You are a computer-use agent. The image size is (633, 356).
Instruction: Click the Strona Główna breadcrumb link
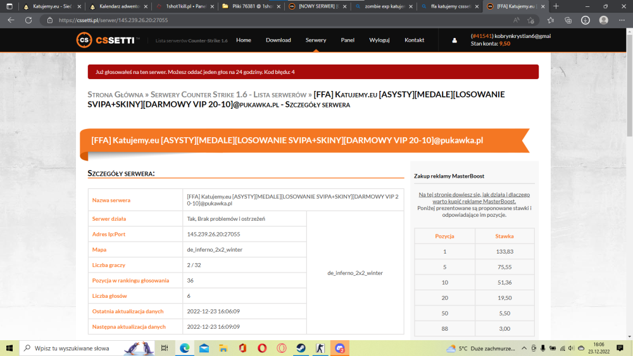[x=115, y=95]
